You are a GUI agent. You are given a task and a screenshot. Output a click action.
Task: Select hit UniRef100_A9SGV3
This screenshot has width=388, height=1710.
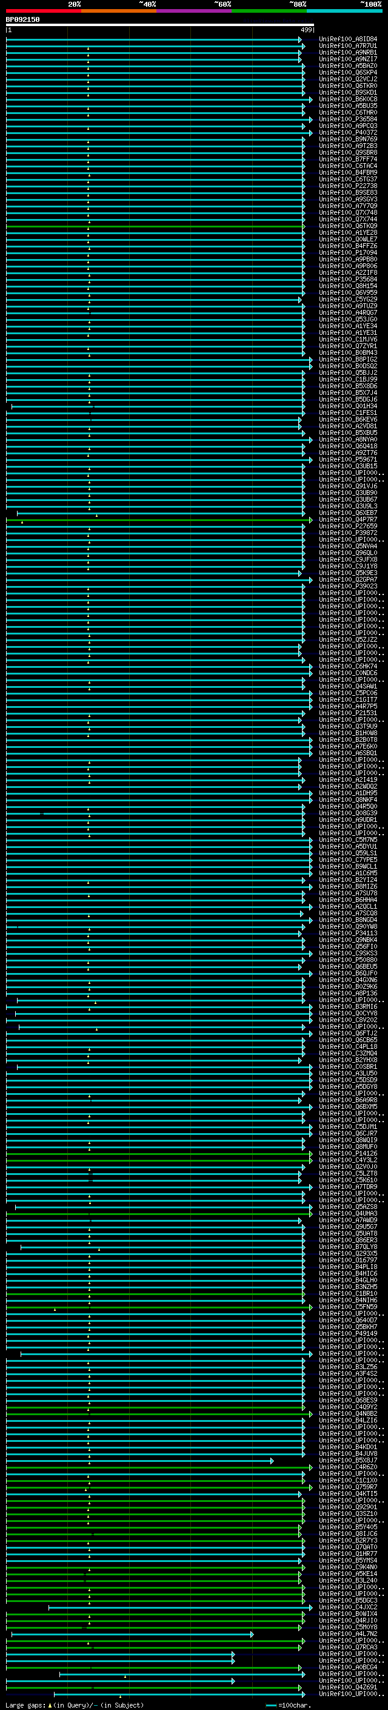(x=347, y=199)
